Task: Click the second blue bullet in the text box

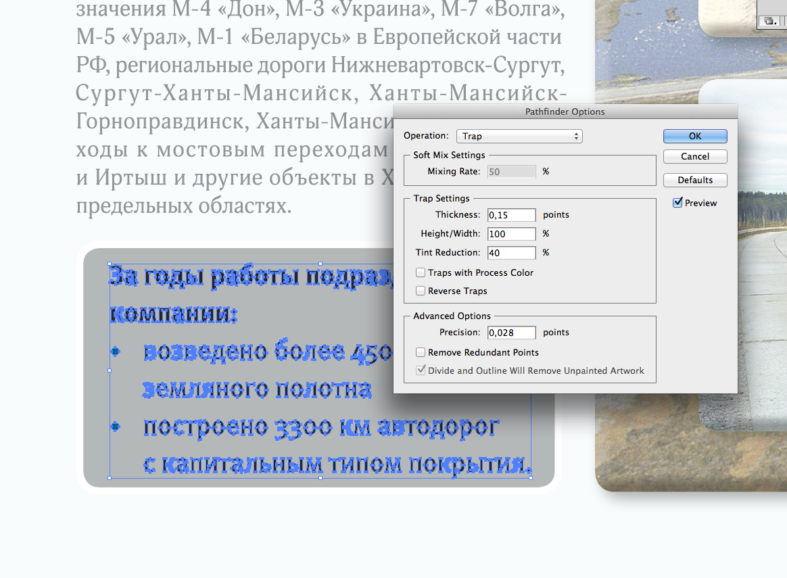Action: [x=116, y=427]
